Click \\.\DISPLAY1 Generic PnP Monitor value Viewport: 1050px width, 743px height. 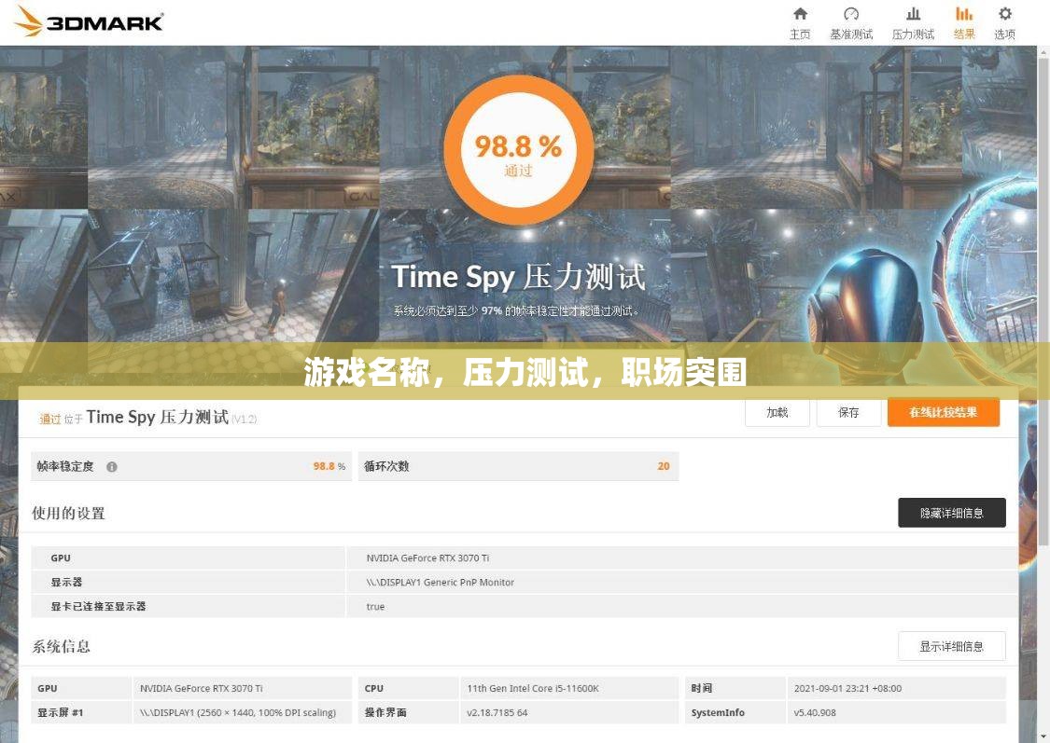440,583
